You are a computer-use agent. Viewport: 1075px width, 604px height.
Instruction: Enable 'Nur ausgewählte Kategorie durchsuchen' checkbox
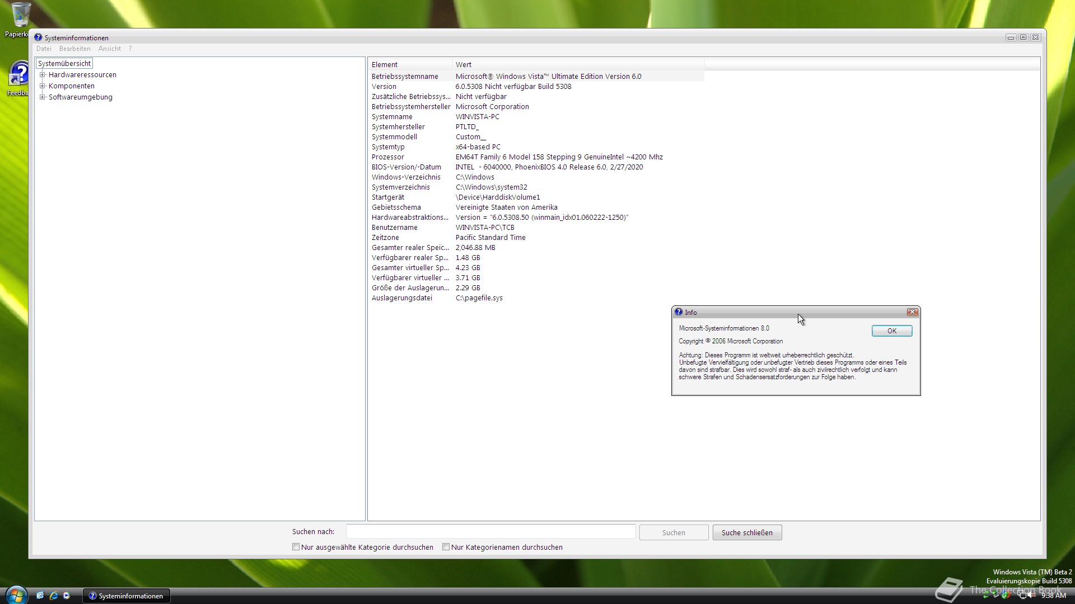click(296, 547)
